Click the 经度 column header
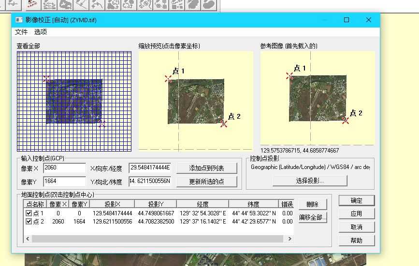Viewport: 419px width, 266px height. pyautogui.click(x=202, y=204)
